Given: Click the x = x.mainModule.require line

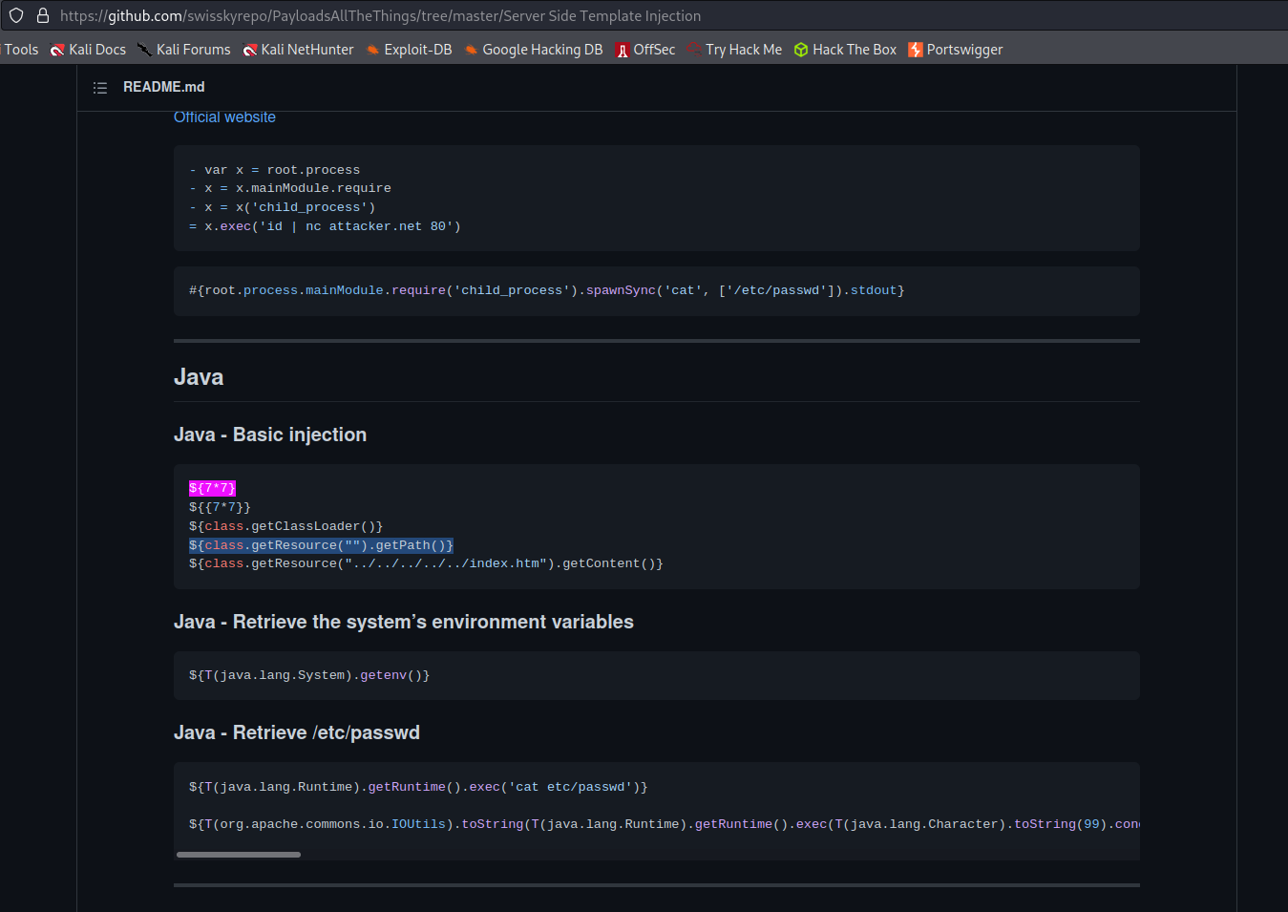Looking at the screenshot, I should 290,188.
